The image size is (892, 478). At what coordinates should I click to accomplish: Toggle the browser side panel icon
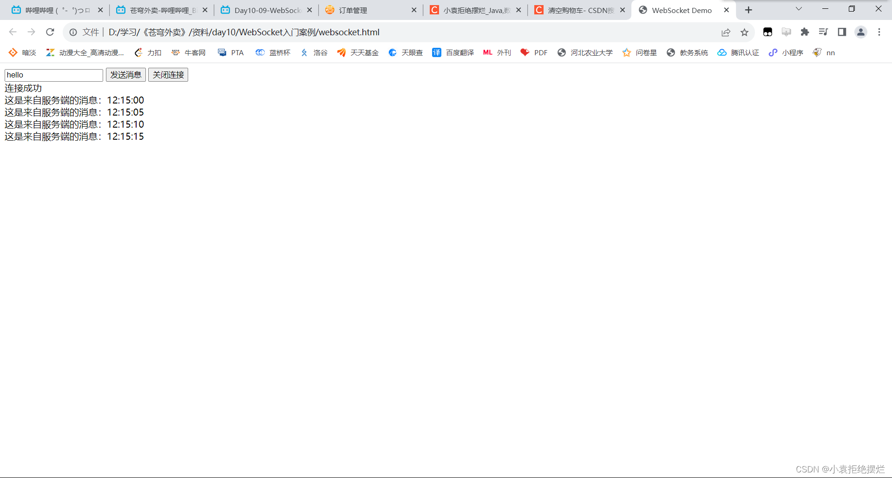coord(842,32)
